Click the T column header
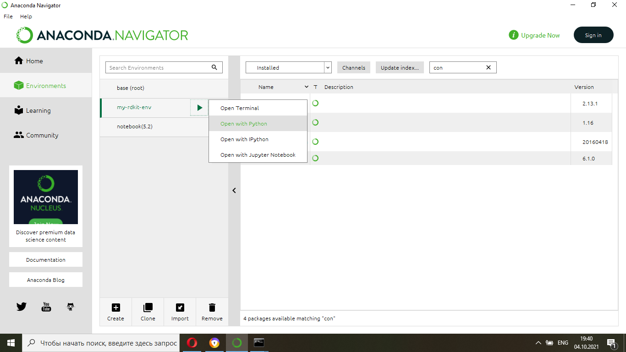Image resolution: width=626 pixels, height=352 pixels. [x=315, y=87]
